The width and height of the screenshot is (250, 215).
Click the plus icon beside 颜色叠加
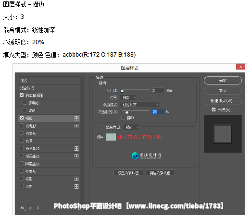(76, 149)
